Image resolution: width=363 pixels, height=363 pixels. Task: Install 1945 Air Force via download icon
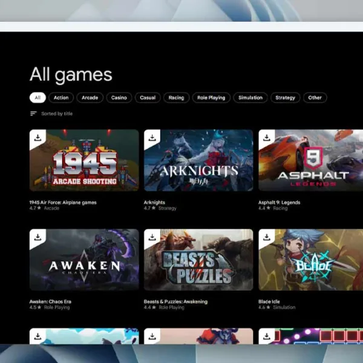(38, 137)
